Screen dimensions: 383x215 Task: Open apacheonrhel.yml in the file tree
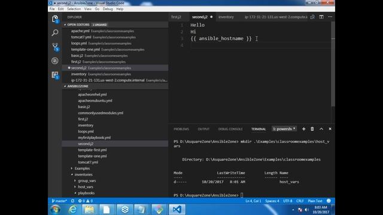point(115,94)
